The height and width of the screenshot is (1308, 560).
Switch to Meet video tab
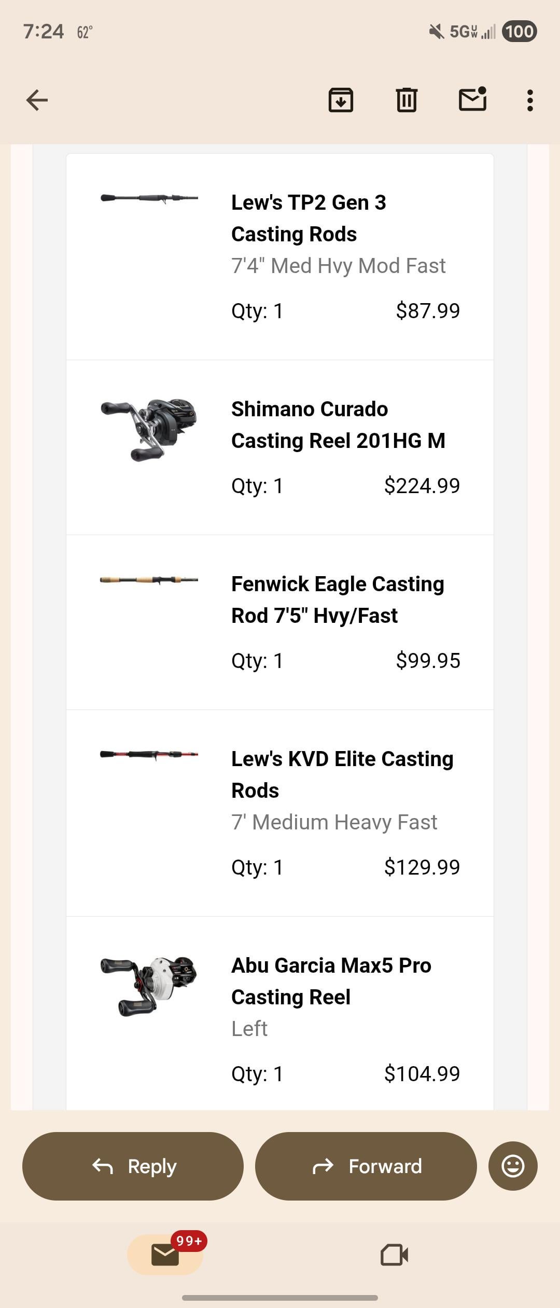[394, 1255]
